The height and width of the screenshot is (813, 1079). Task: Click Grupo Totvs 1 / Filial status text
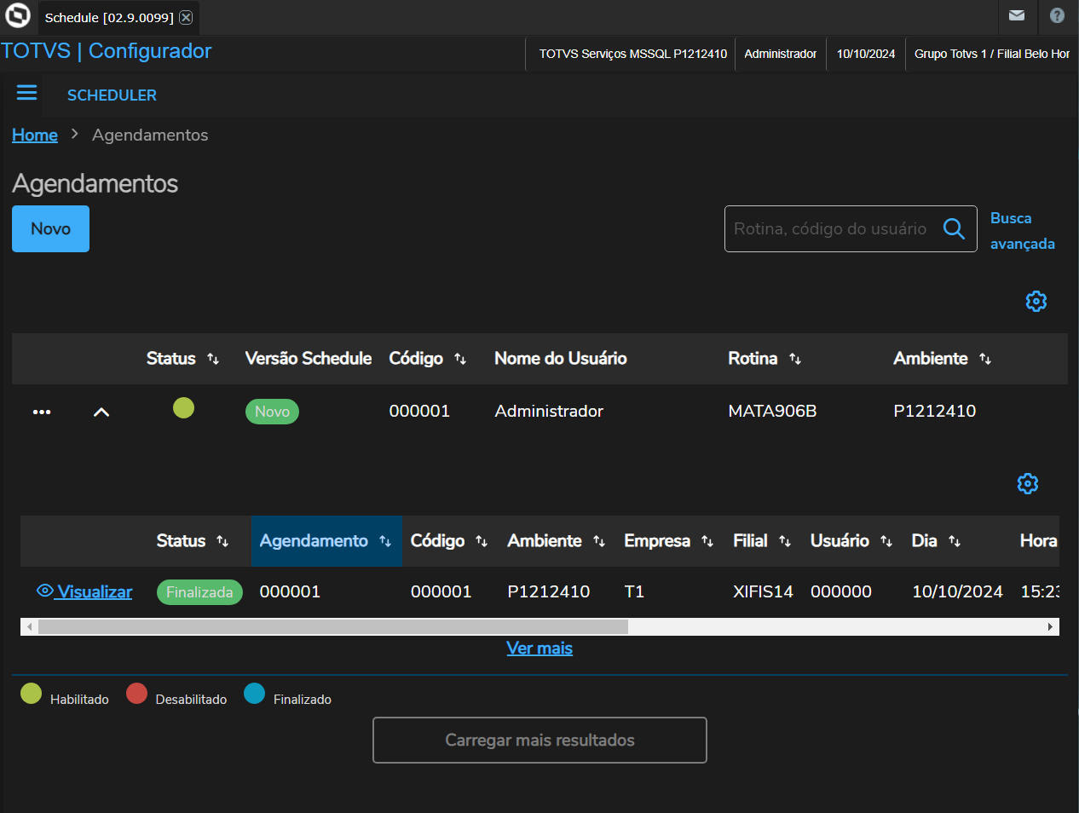[991, 54]
